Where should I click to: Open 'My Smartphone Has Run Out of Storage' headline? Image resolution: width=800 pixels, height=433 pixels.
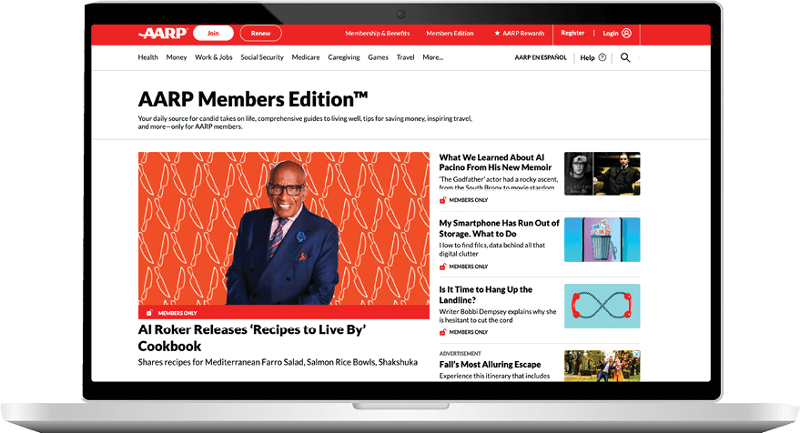pyautogui.click(x=499, y=228)
